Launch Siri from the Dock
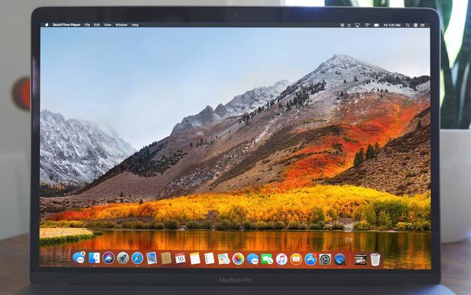471x295 pixels. click(x=108, y=258)
